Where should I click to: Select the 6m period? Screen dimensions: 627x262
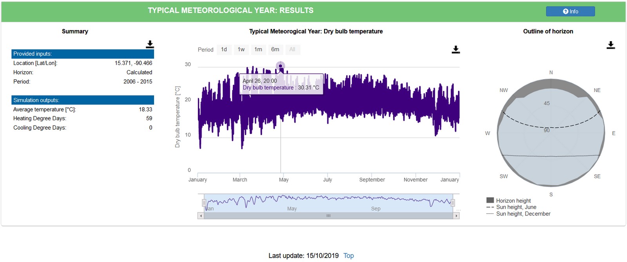coord(275,49)
